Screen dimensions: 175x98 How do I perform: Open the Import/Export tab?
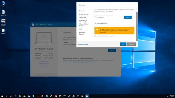83,21
